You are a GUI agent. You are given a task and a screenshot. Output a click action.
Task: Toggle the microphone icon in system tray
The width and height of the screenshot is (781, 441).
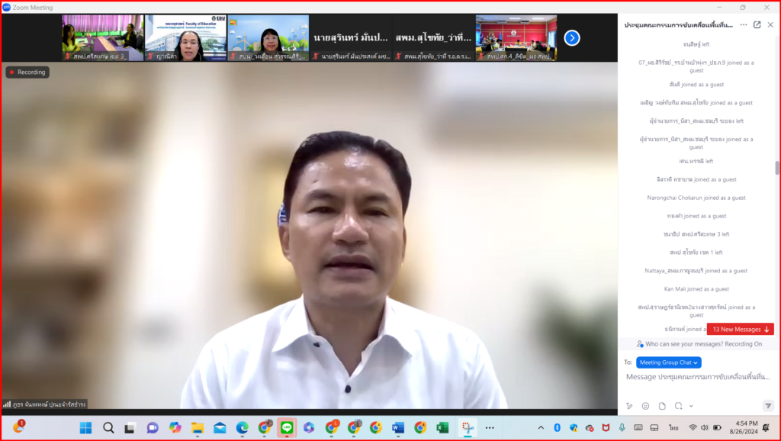622,427
